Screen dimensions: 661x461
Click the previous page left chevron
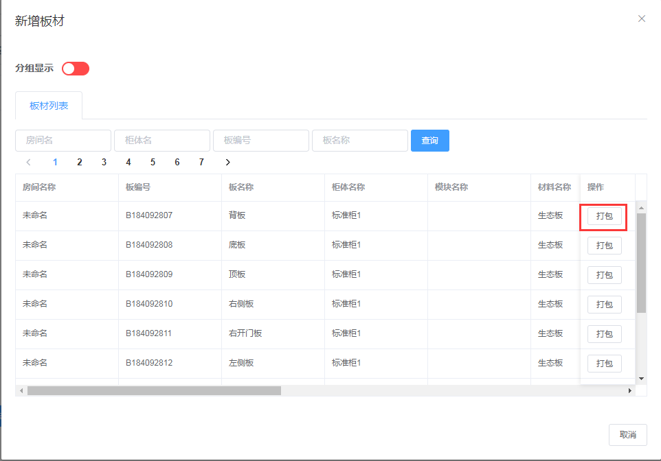[x=28, y=163]
